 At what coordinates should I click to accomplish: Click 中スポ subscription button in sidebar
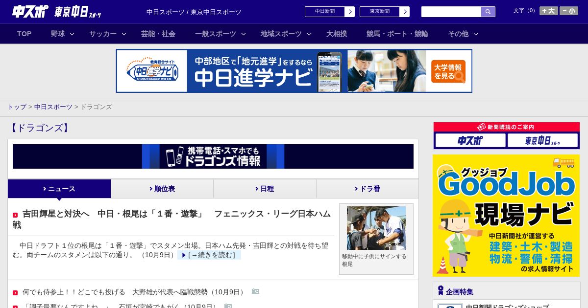470,141
